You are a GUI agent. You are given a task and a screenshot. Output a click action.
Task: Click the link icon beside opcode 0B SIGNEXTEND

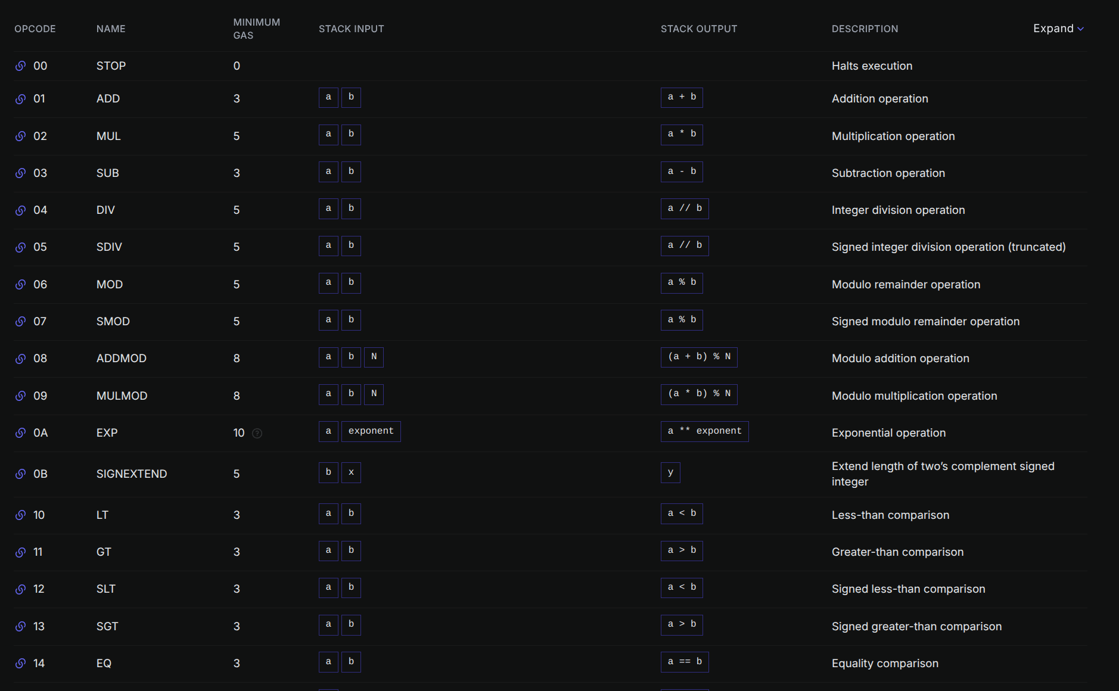[20, 474]
